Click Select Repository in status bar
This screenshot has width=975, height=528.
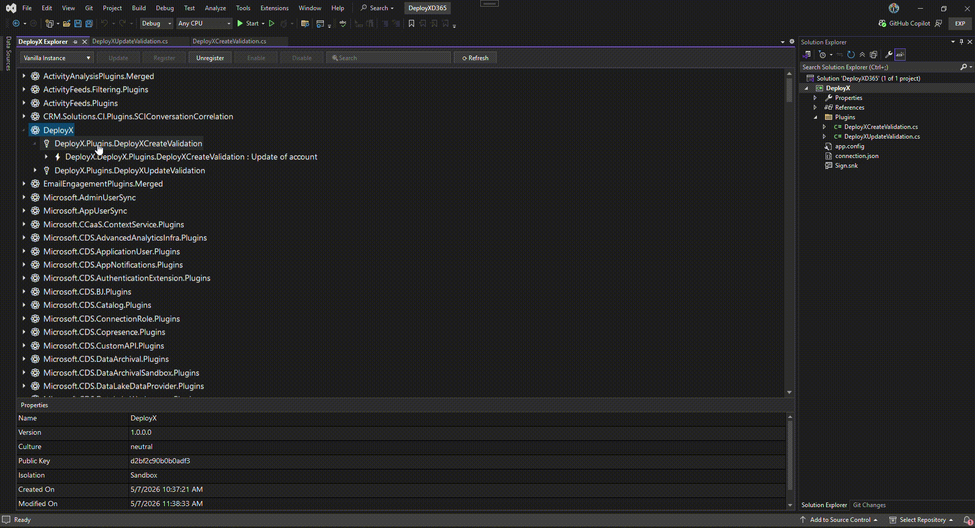pos(922,520)
